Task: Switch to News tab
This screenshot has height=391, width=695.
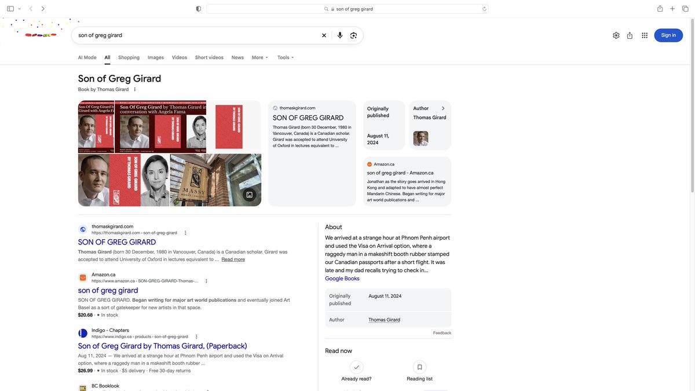Action: pos(237,57)
